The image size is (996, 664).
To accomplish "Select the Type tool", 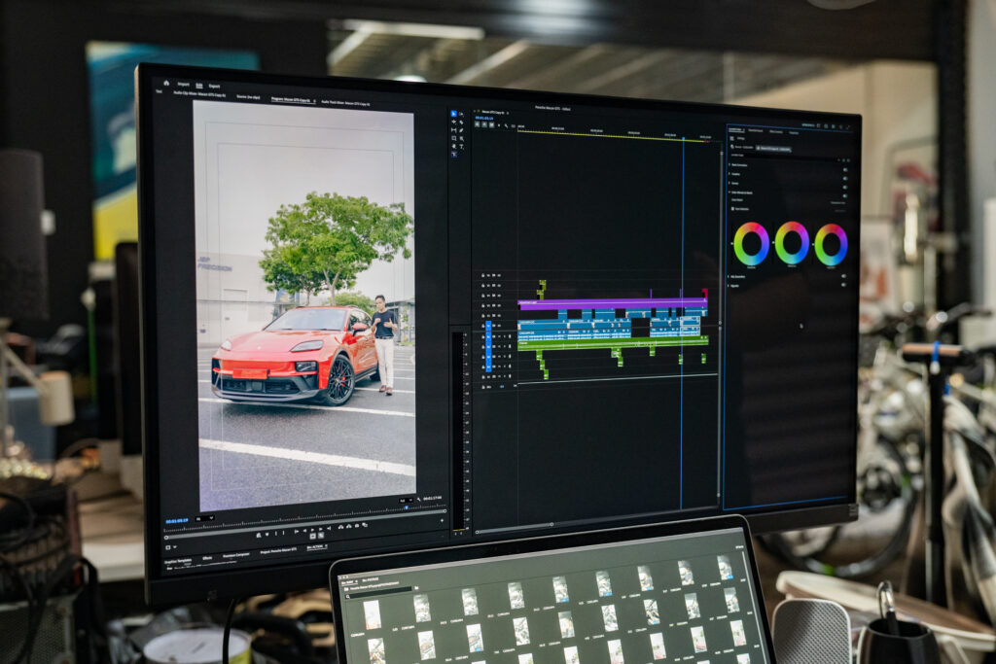I will (x=461, y=147).
